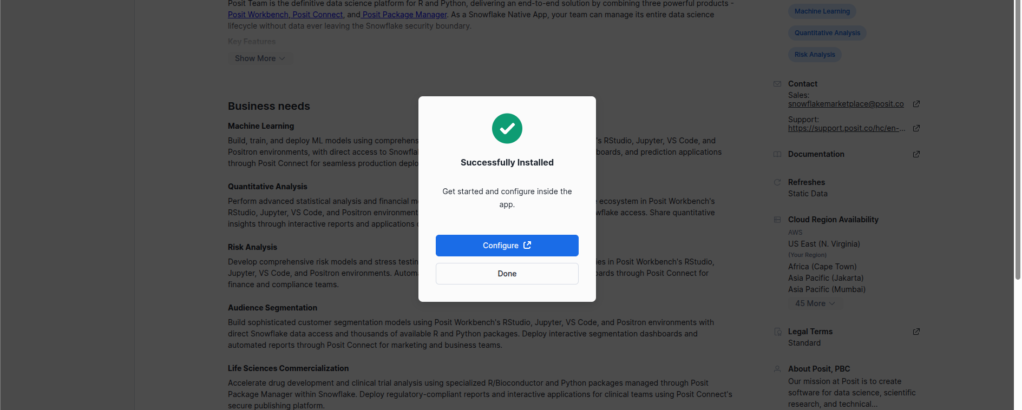Screen dimensions: 1022x410
Task: Open external link icon beside sales email
Action: click(x=916, y=104)
